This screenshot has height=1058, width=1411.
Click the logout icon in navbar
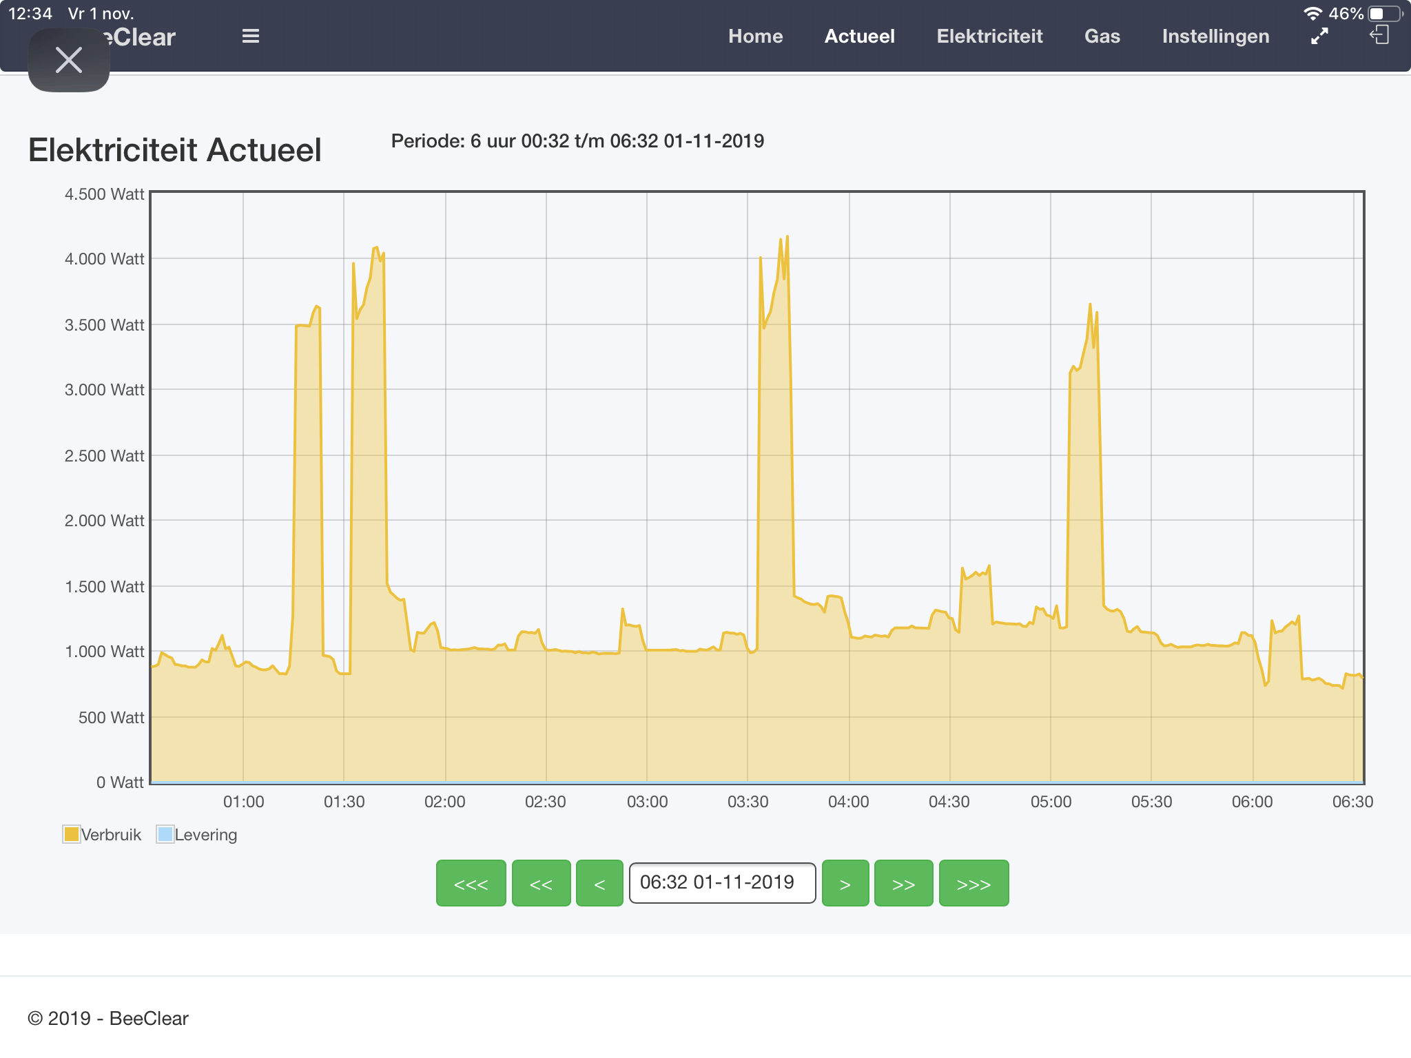[1379, 35]
